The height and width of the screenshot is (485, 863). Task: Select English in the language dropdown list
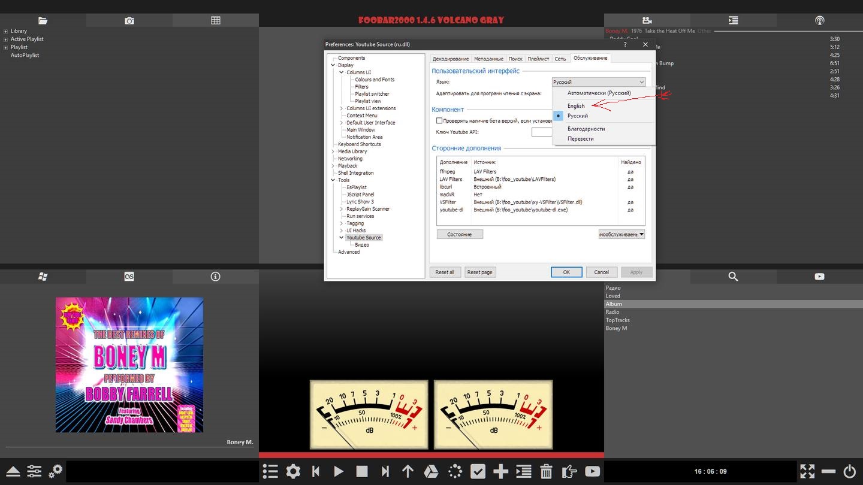pos(576,106)
